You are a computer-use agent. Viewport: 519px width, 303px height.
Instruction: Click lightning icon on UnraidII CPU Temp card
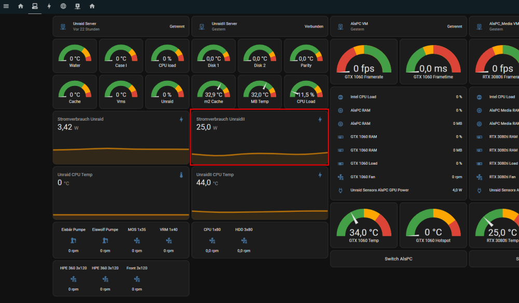(x=320, y=175)
